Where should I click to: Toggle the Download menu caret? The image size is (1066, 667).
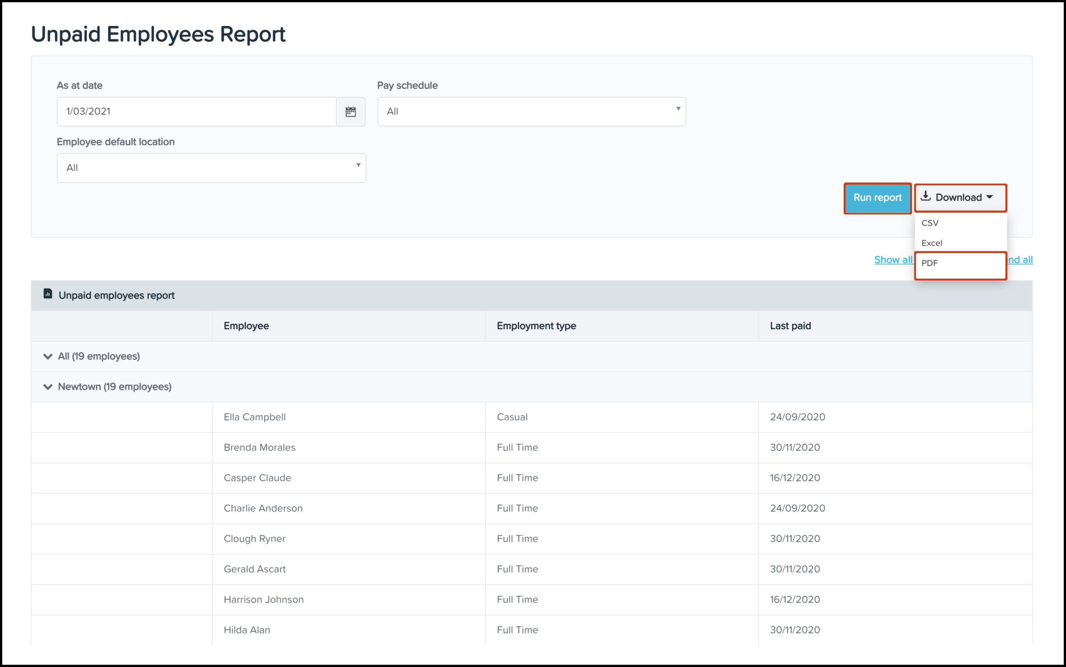[x=990, y=197]
